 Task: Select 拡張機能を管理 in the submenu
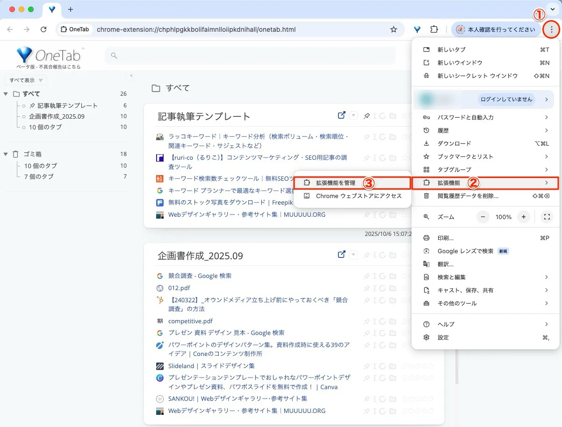[x=335, y=183]
